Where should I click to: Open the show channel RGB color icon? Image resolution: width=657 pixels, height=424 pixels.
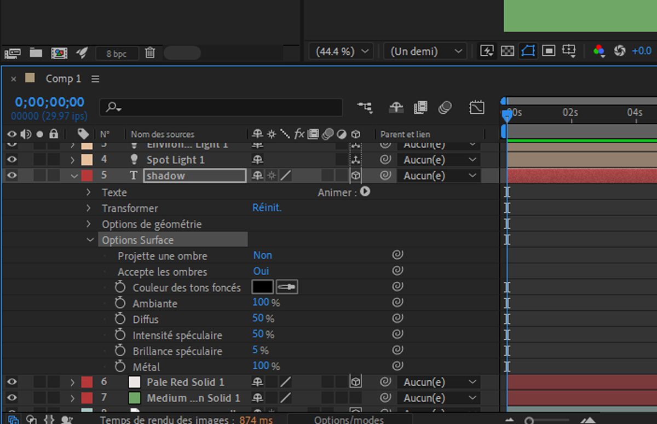click(x=599, y=51)
